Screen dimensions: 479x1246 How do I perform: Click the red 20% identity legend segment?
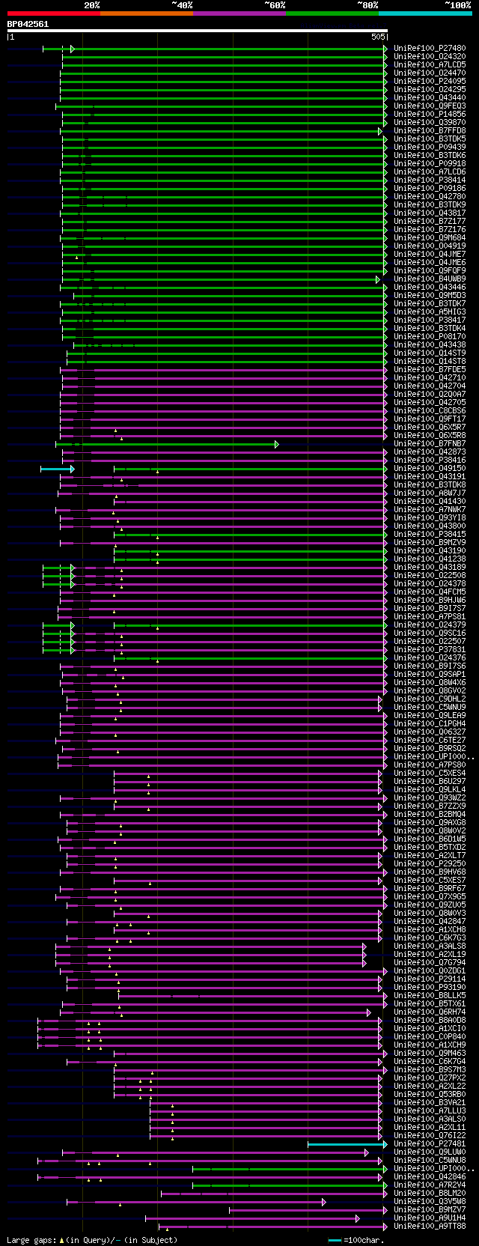tap(53, 13)
